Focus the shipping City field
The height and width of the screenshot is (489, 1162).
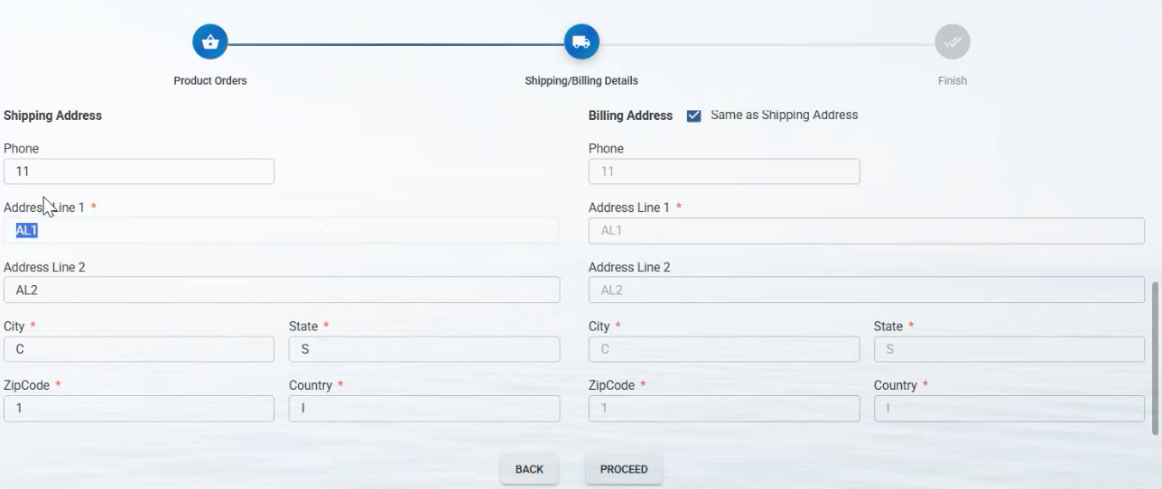click(x=139, y=349)
